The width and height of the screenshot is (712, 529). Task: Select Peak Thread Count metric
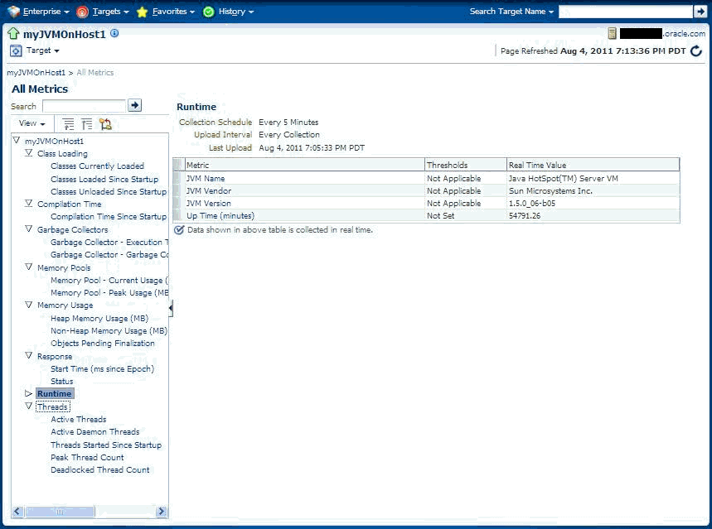[87, 457]
